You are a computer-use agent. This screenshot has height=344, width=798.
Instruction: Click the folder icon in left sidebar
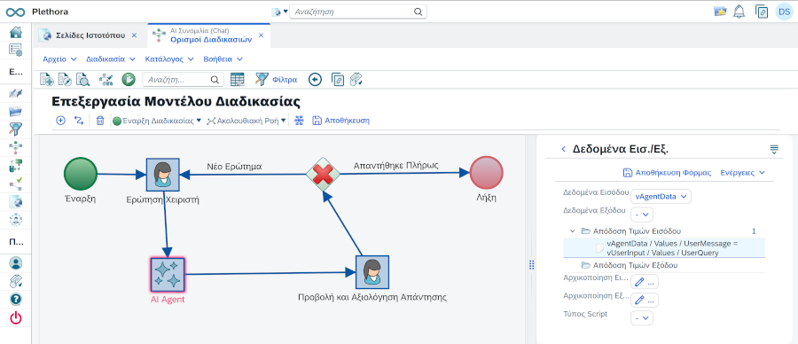(16, 111)
